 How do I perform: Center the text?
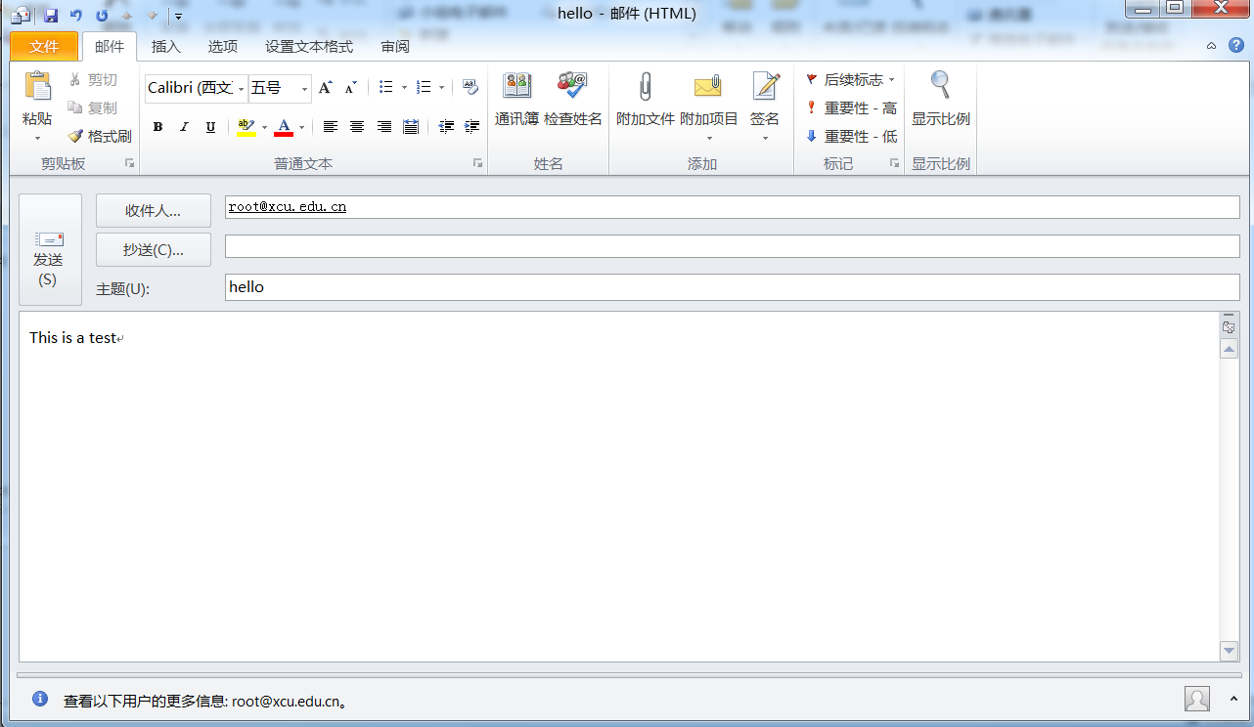tap(357, 127)
